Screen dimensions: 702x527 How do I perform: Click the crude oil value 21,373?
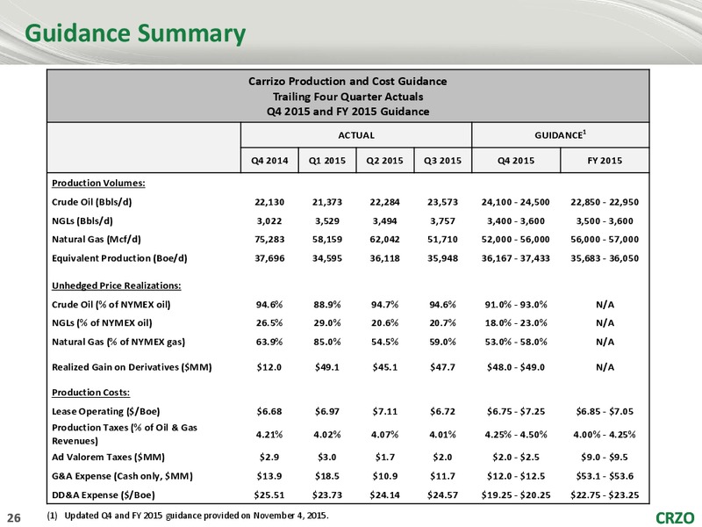coord(327,202)
